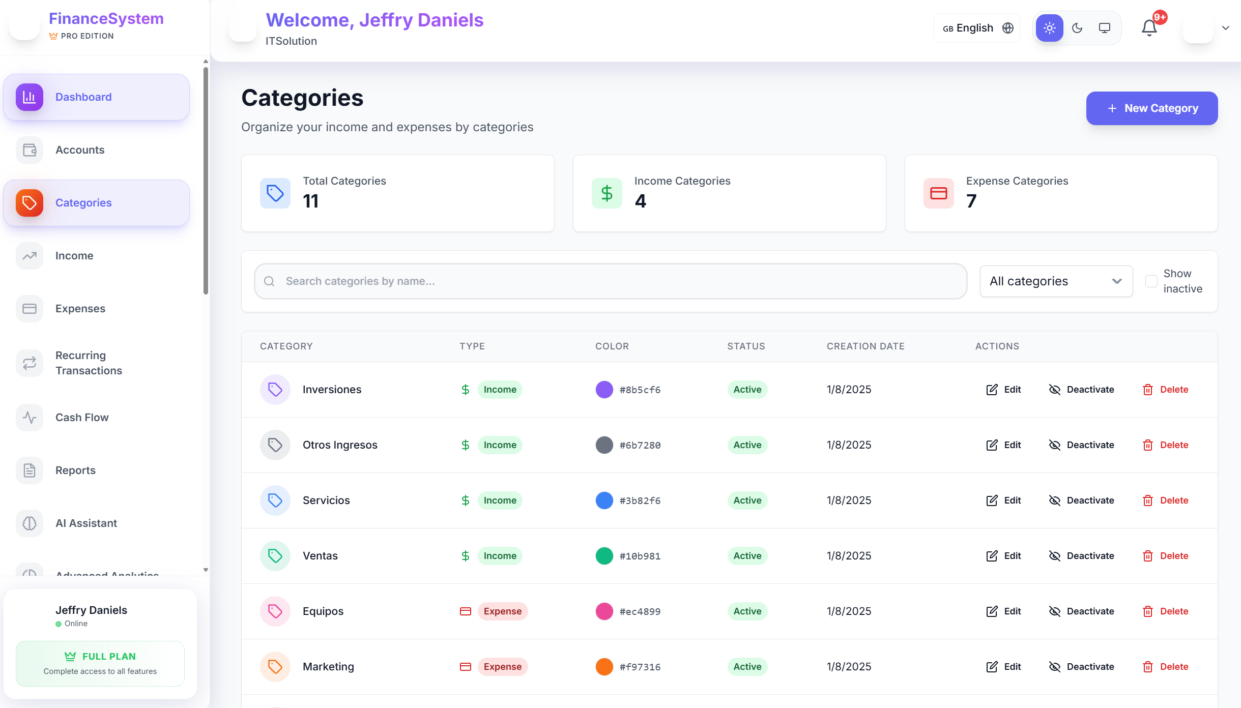Viewport: 1241px width, 708px height.
Task: Click the globe language icon
Action: click(x=1008, y=28)
